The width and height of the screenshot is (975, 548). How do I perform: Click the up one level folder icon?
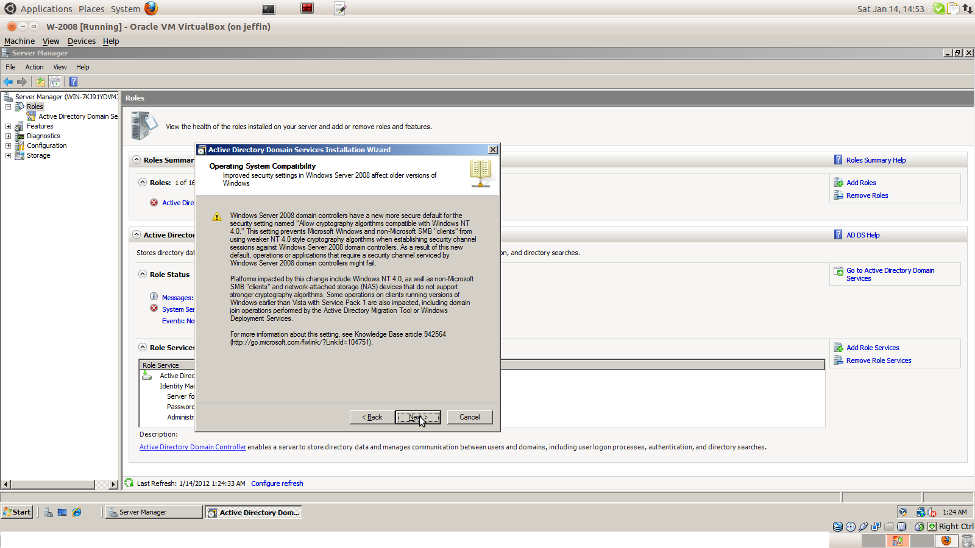[41, 82]
